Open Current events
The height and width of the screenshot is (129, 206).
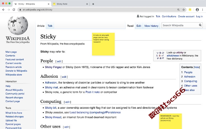click(x=13, y=63)
